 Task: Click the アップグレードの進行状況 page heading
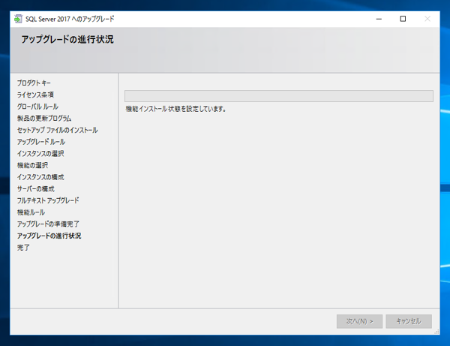[x=67, y=39]
